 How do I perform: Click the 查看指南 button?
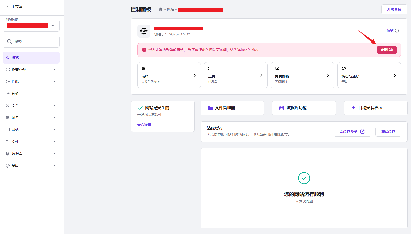[387, 50]
